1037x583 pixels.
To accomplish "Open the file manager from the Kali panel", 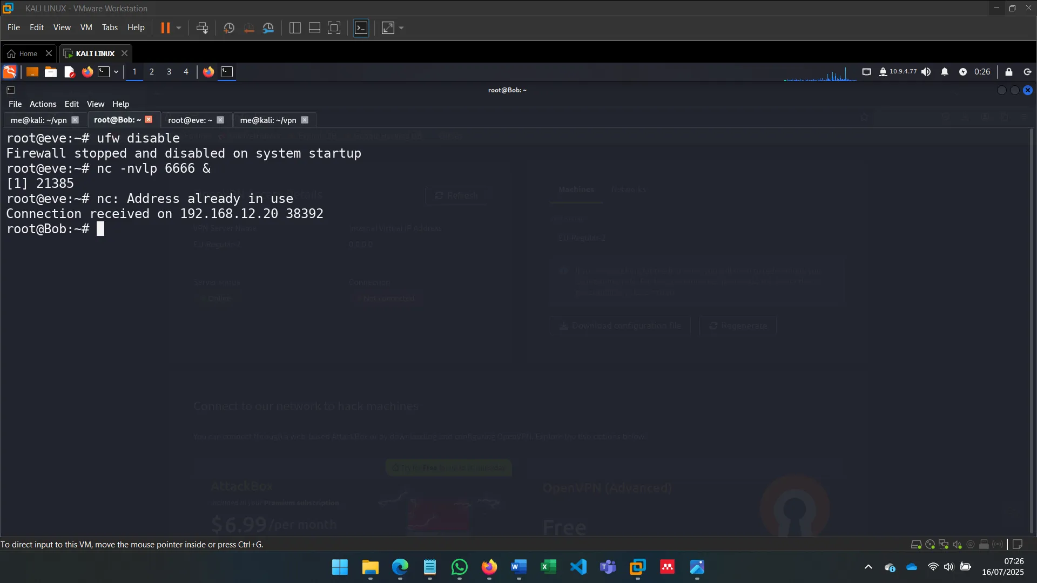I will [x=50, y=72].
